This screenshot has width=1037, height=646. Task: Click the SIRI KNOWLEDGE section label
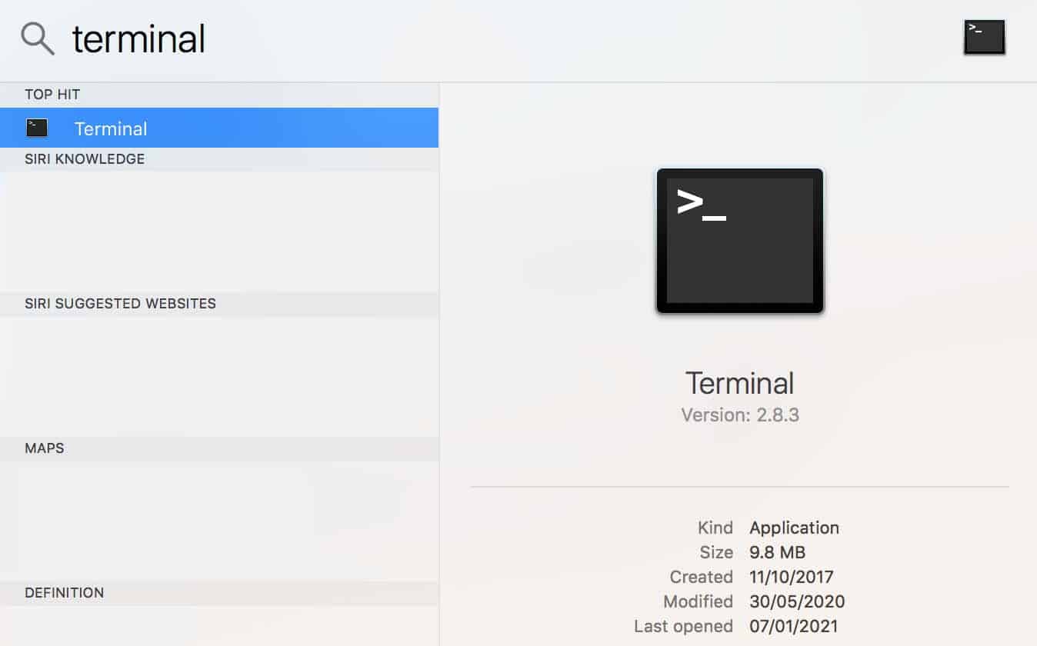click(85, 158)
